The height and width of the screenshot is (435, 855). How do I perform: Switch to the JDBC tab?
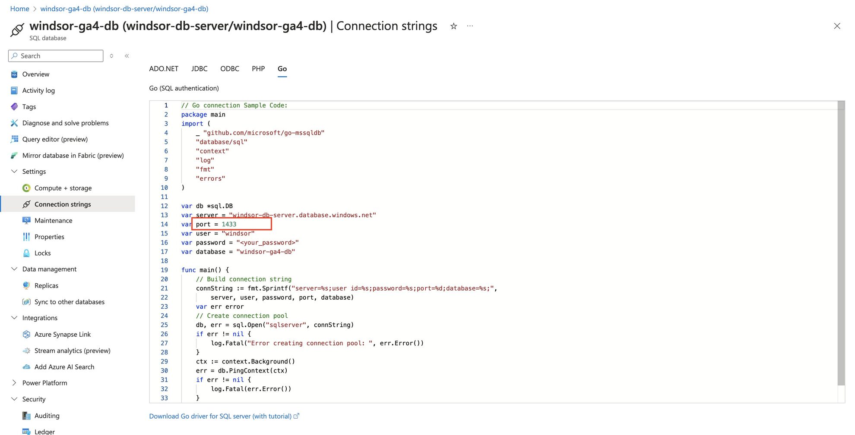click(199, 69)
